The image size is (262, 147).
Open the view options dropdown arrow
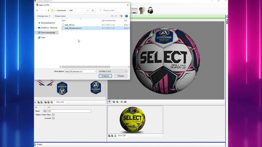116,16
